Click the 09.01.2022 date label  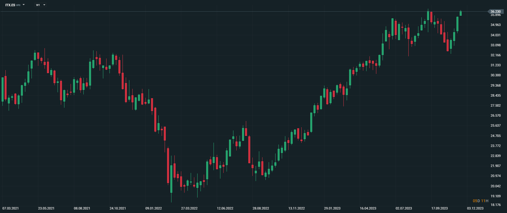(154, 208)
